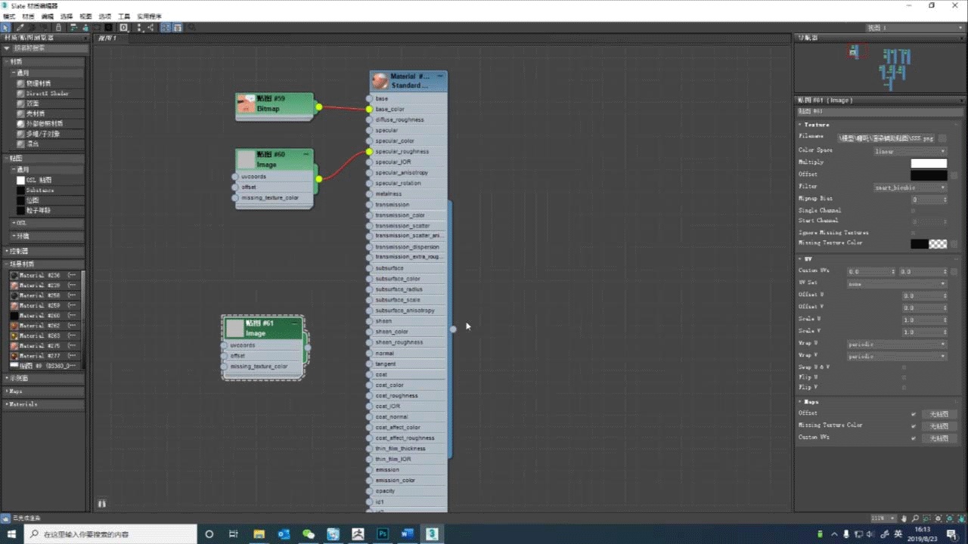
Task: Open the fifth menu in the menu bar
Action: click(85, 17)
